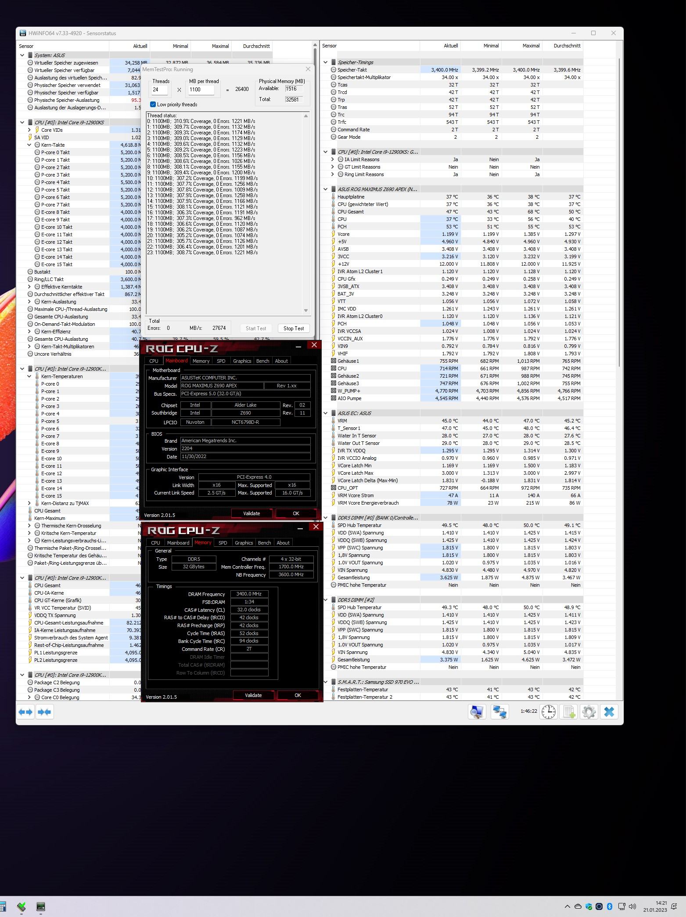Viewport: 686px width, 917px height.
Task: Click Vcore voltage lightning icon
Action: (333, 234)
